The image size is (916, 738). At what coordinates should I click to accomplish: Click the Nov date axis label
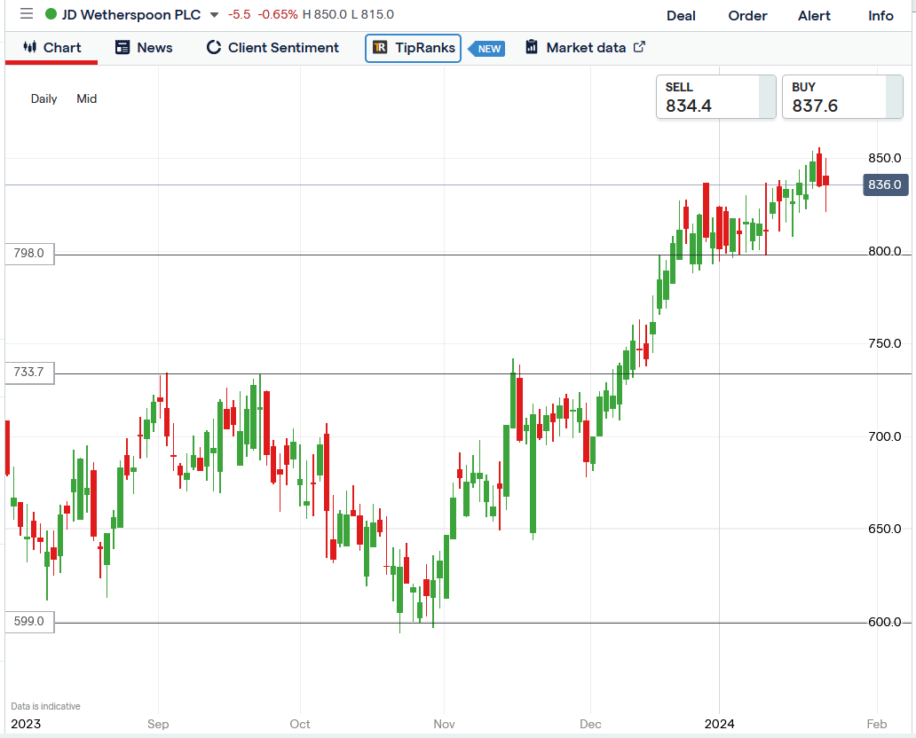coord(444,724)
